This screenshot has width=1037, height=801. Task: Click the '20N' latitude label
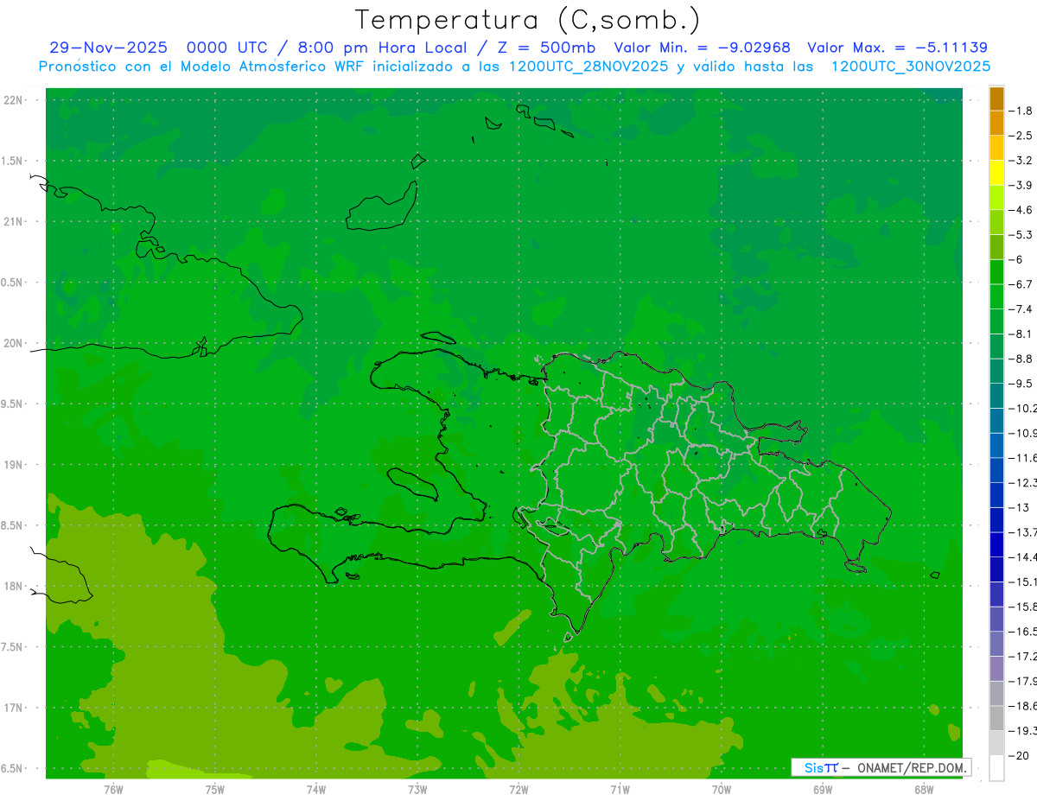pyautogui.click(x=13, y=343)
